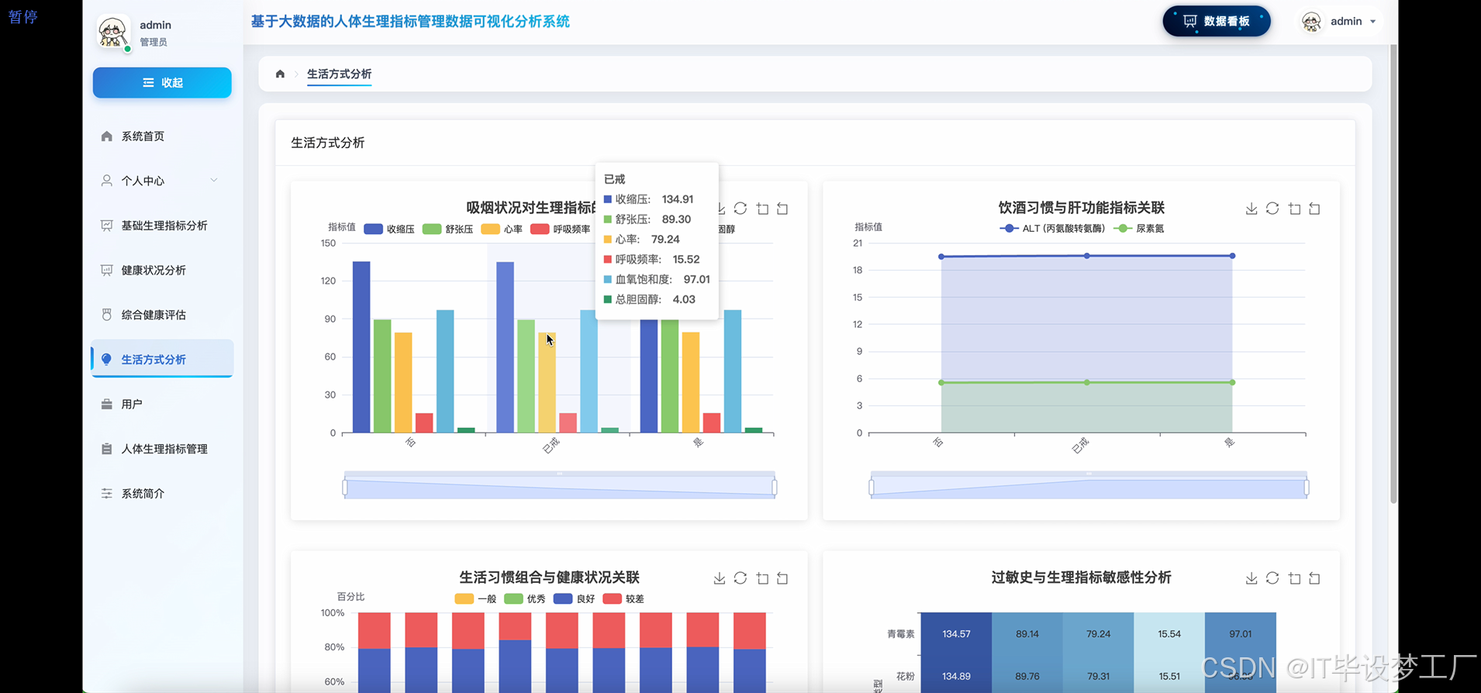1481x693 pixels.
Task: Activate area zoom on 生活习惯组合 chart
Action: click(x=762, y=578)
